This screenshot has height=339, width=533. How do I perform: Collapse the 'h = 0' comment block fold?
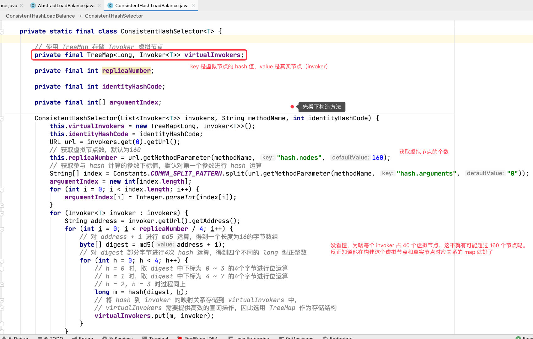tap(2, 269)
